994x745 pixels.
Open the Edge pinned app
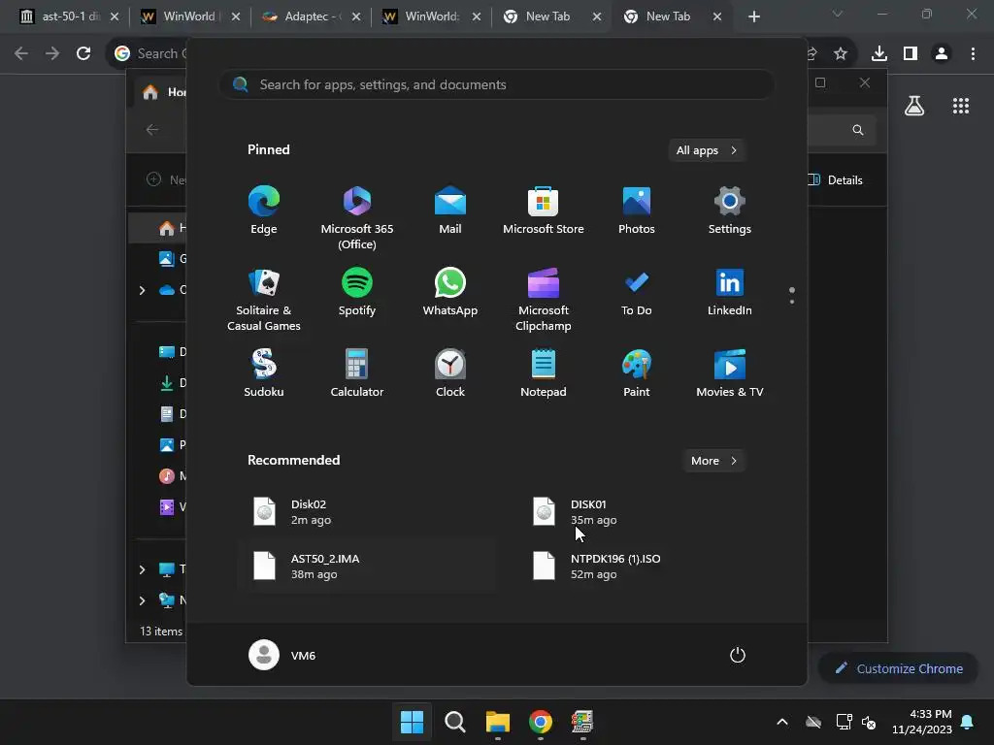point(264,211)
